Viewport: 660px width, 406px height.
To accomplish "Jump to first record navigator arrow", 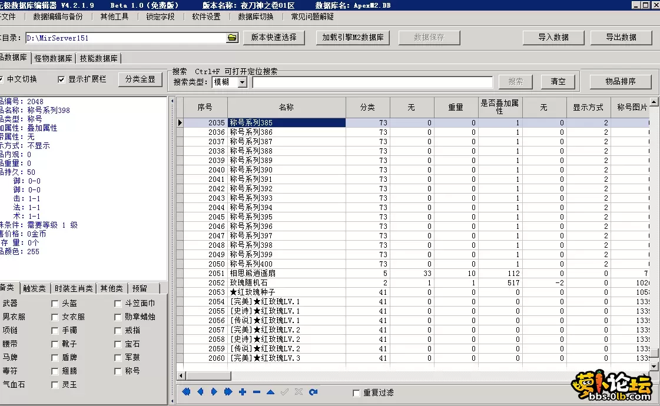I will 186,392.
